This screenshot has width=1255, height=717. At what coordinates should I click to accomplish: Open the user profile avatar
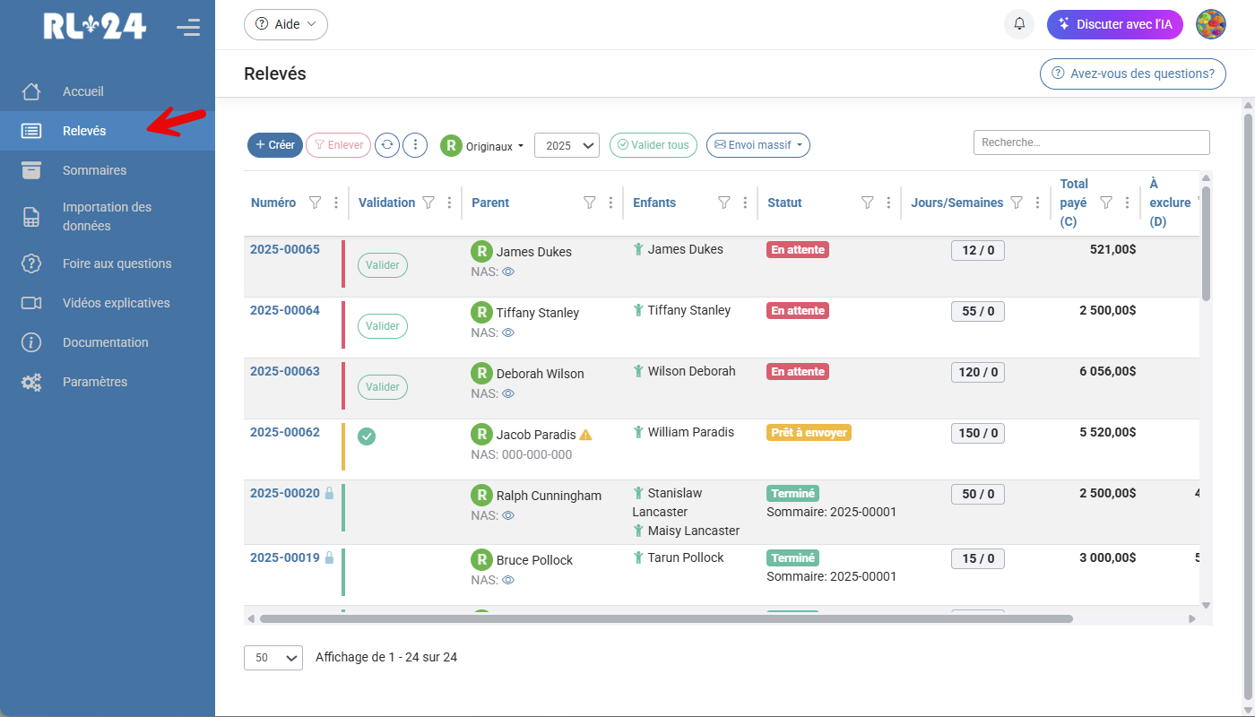pyautogui.click(x=1210, y=24)
